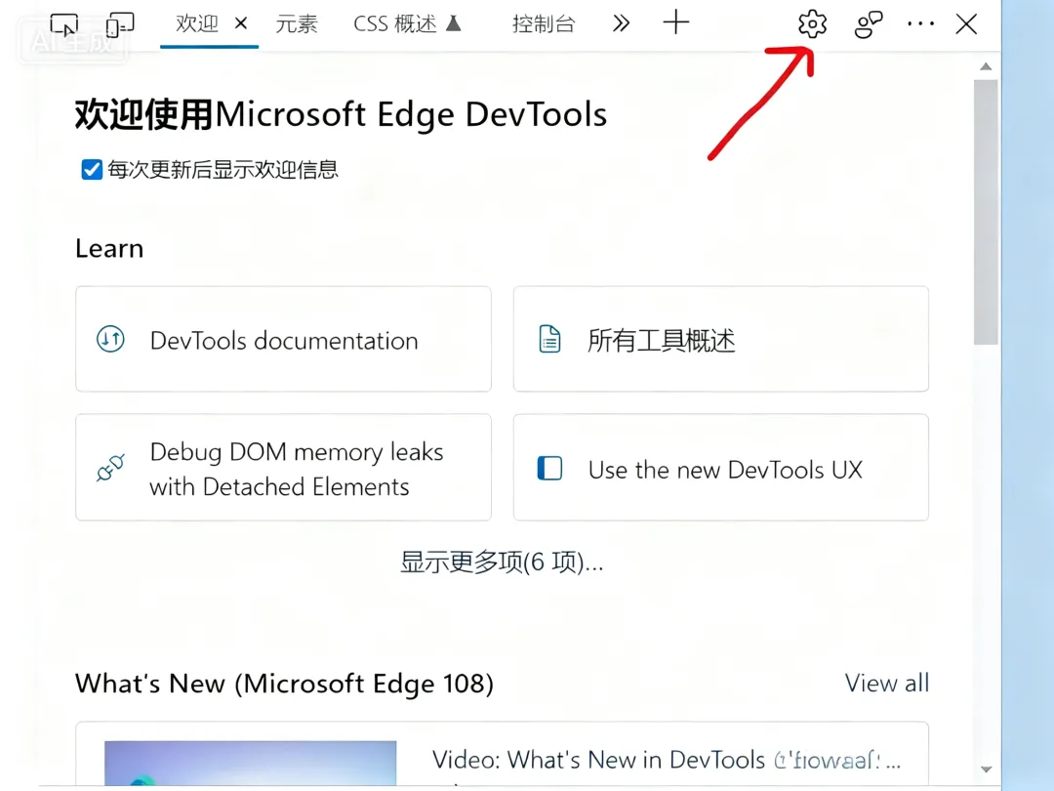Activate the inspect element picker icon
Screen dimensions: 1054x791
(x=64, y=25)
